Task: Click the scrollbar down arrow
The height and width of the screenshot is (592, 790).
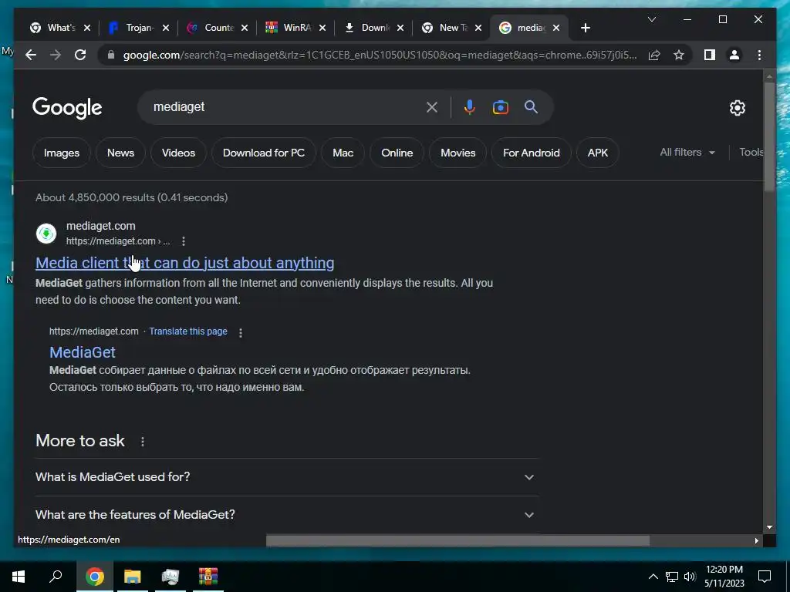Action: [x=769, y=527]
